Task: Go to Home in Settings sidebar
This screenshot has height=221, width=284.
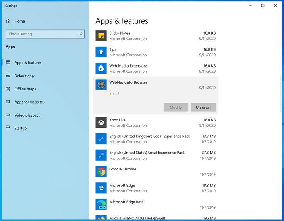Action: [19, 21]
